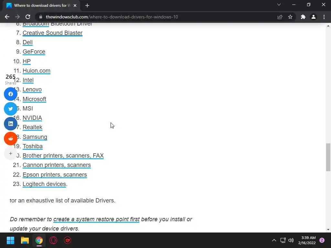Open the Intel drivers link

tap(28, 80)
